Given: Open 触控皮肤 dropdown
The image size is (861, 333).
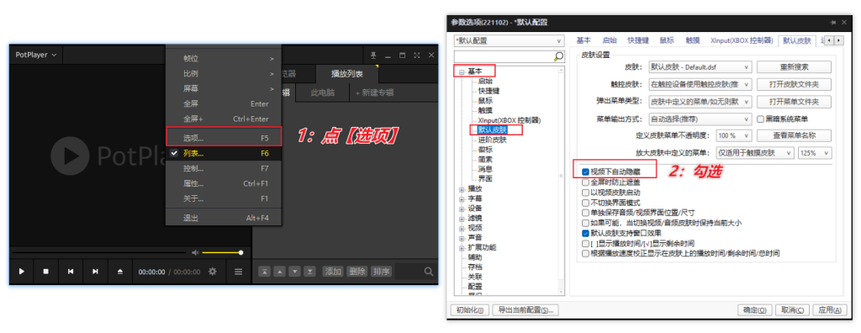Looking at the screenshot, I should [x=700, y=84].
